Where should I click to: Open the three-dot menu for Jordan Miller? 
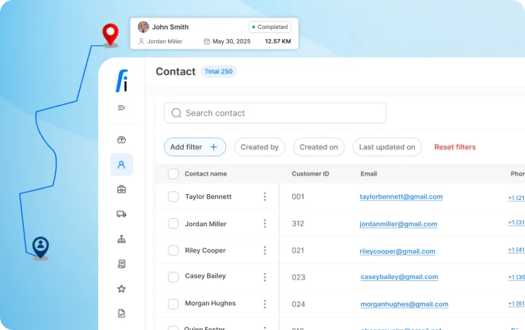tap(265, 223)
